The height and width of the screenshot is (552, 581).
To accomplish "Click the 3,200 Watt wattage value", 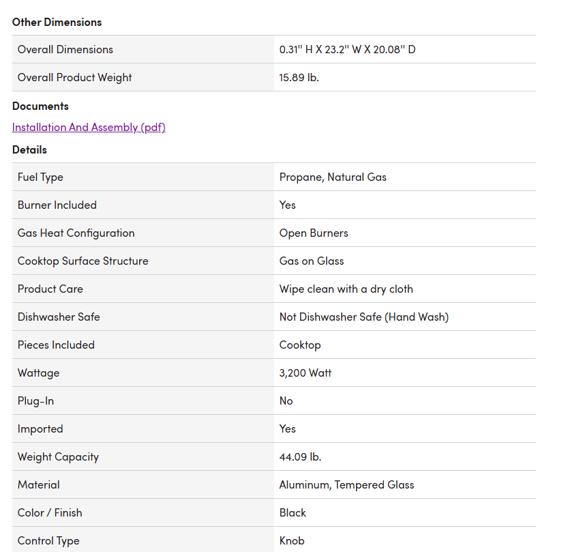I will [x=306, y=373].
